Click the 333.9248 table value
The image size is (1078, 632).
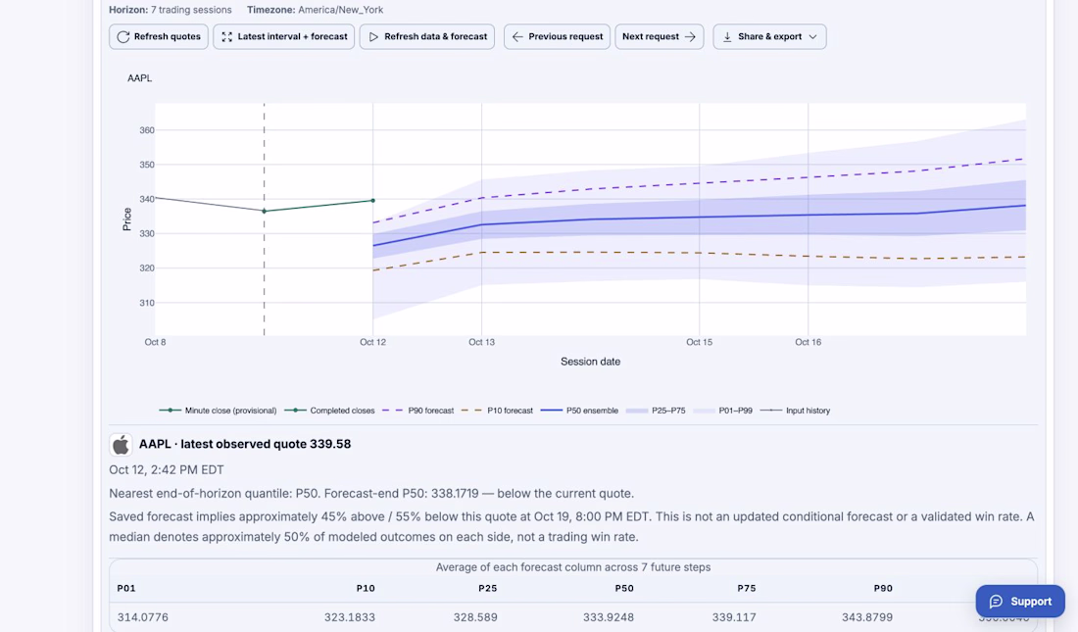[609, 617]
